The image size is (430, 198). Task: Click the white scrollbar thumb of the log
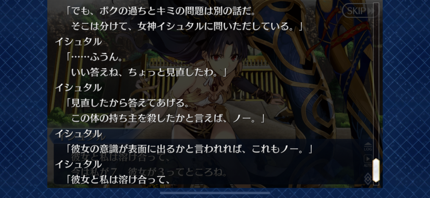pos(376,171)
